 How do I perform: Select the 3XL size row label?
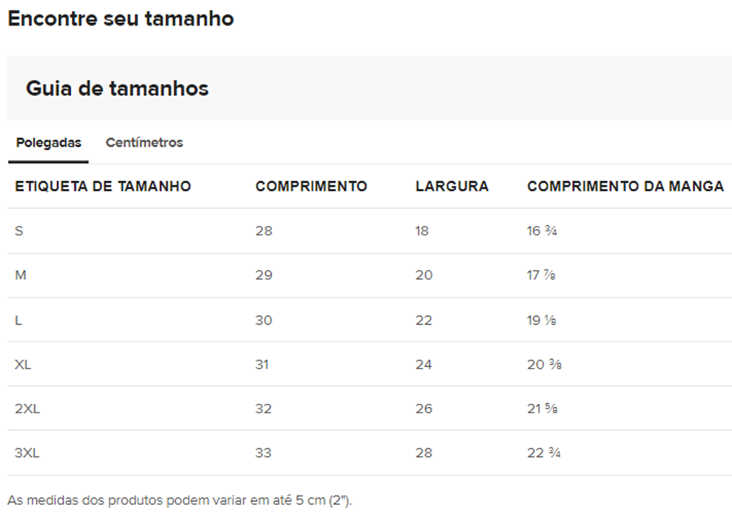click(x=27, y=453)
